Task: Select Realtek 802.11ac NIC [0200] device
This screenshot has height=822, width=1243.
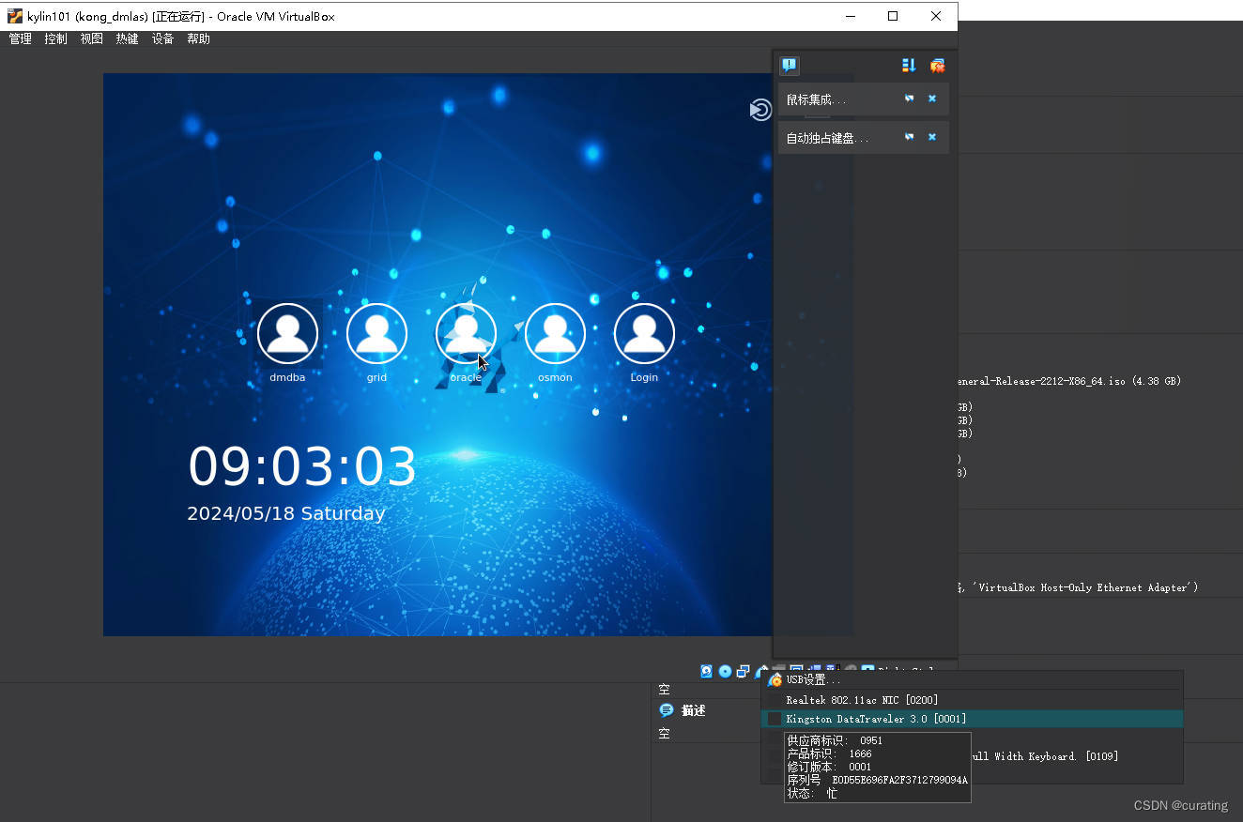Action: pos(972,700)
